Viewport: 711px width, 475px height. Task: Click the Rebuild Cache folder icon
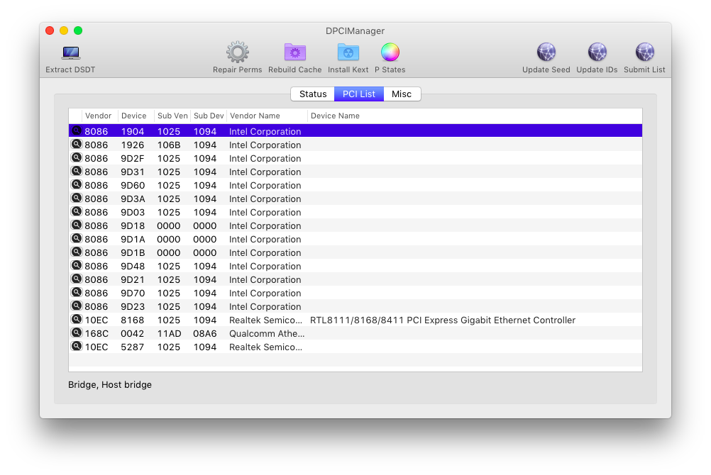click(294, 52)
